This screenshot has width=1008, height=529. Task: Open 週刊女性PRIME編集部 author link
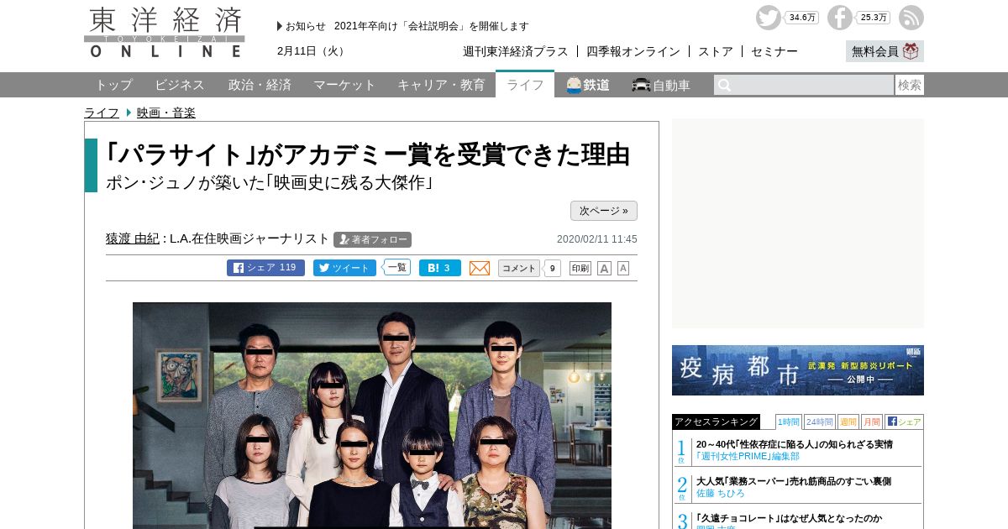point(748,457)
